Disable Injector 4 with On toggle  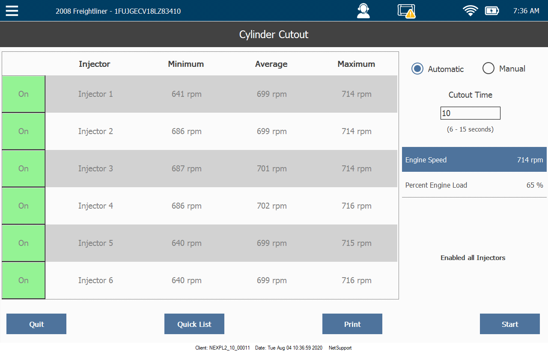(x=24, y=206)
